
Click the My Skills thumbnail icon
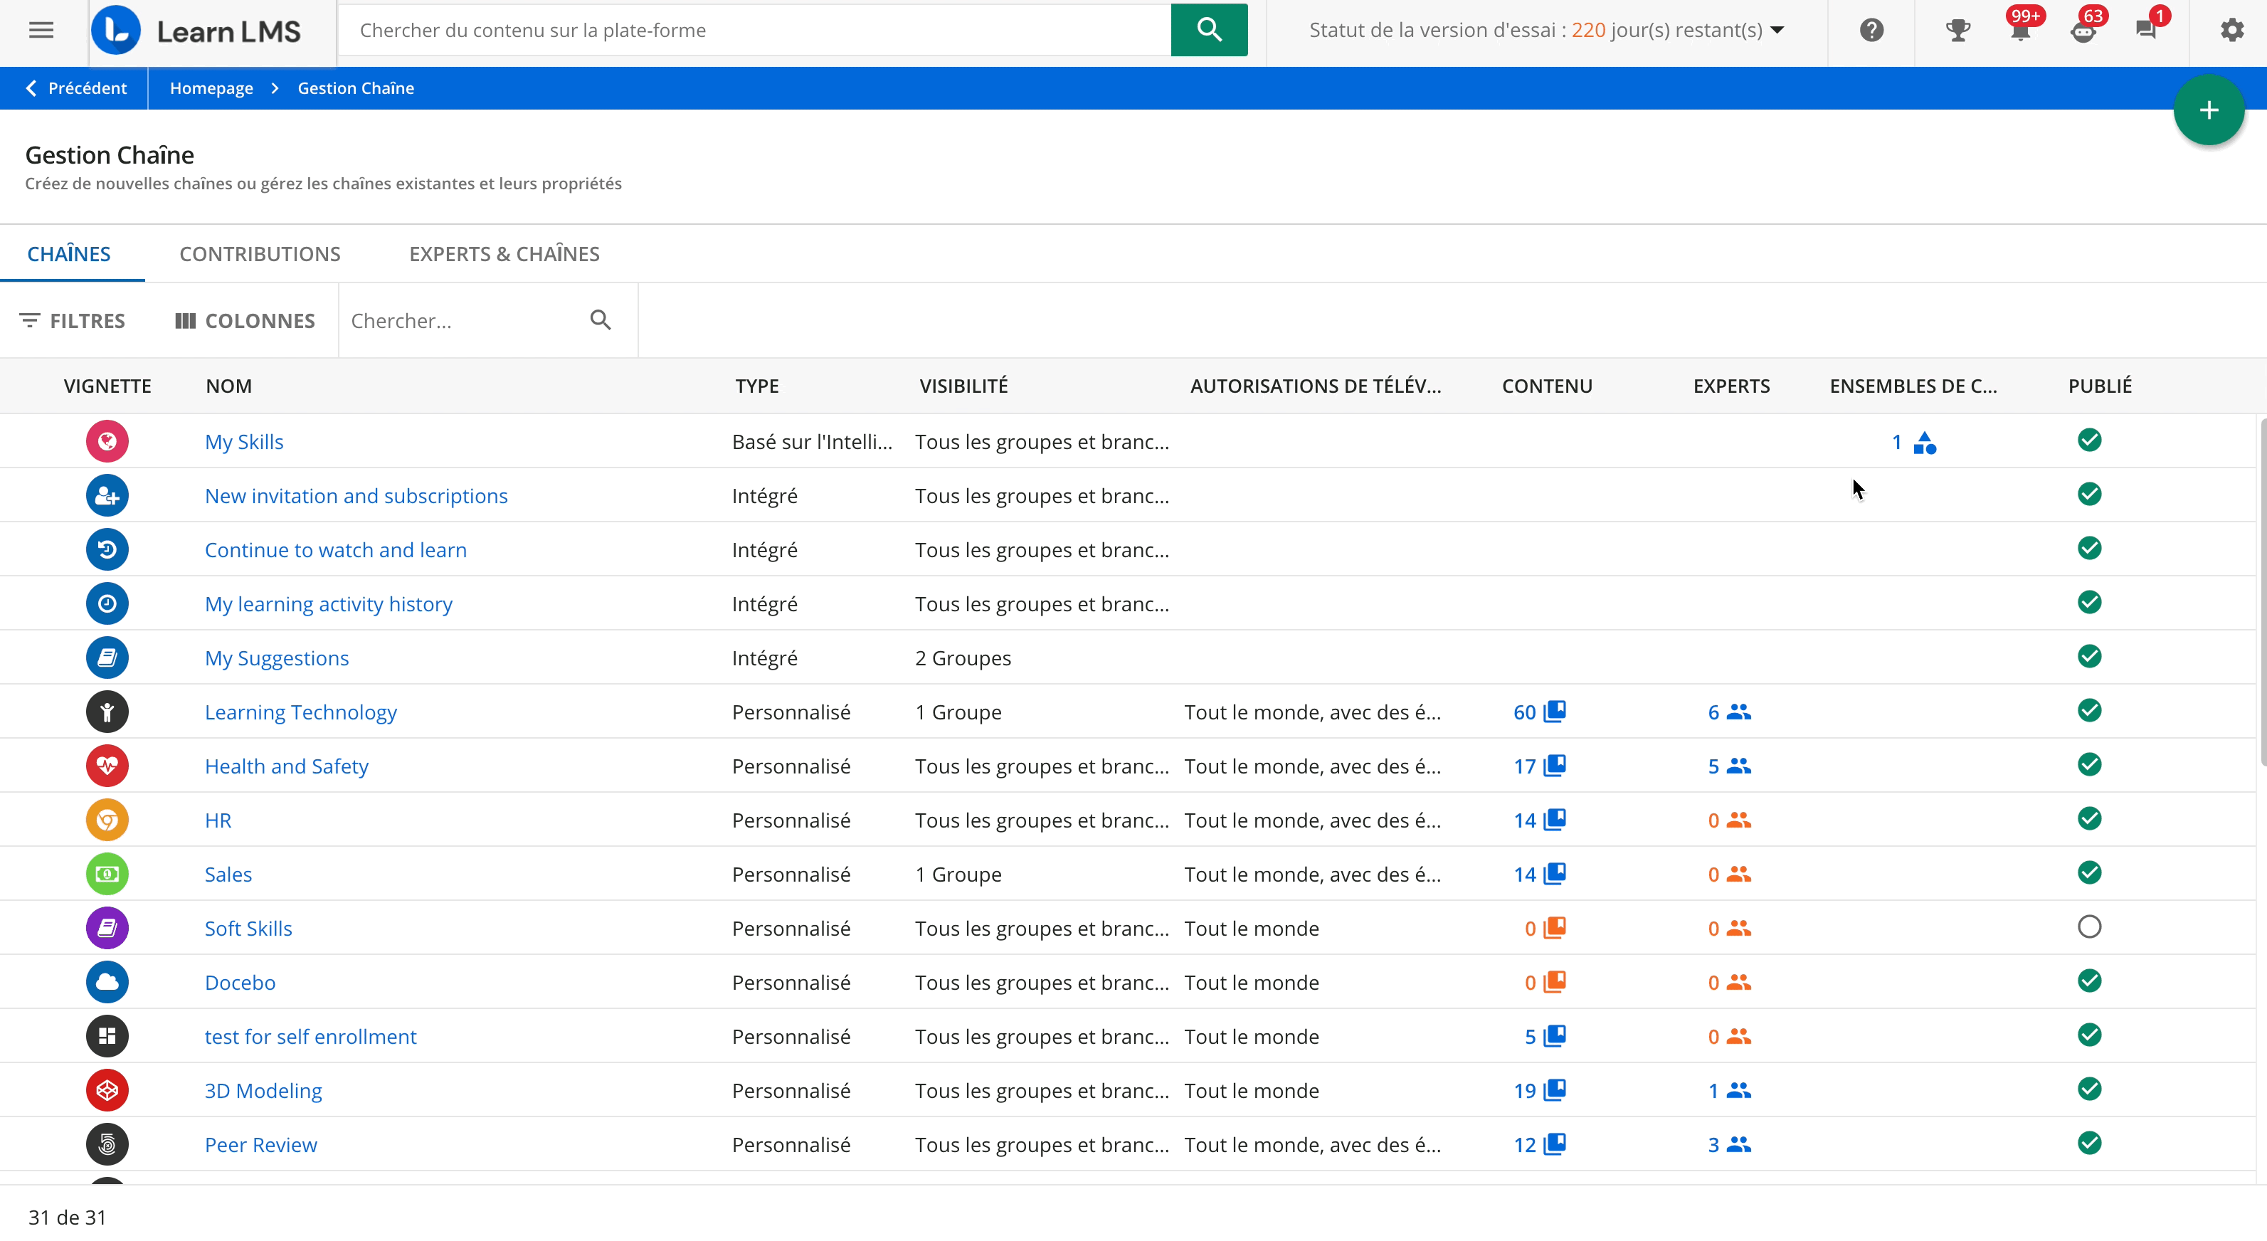tap(107, 441)
